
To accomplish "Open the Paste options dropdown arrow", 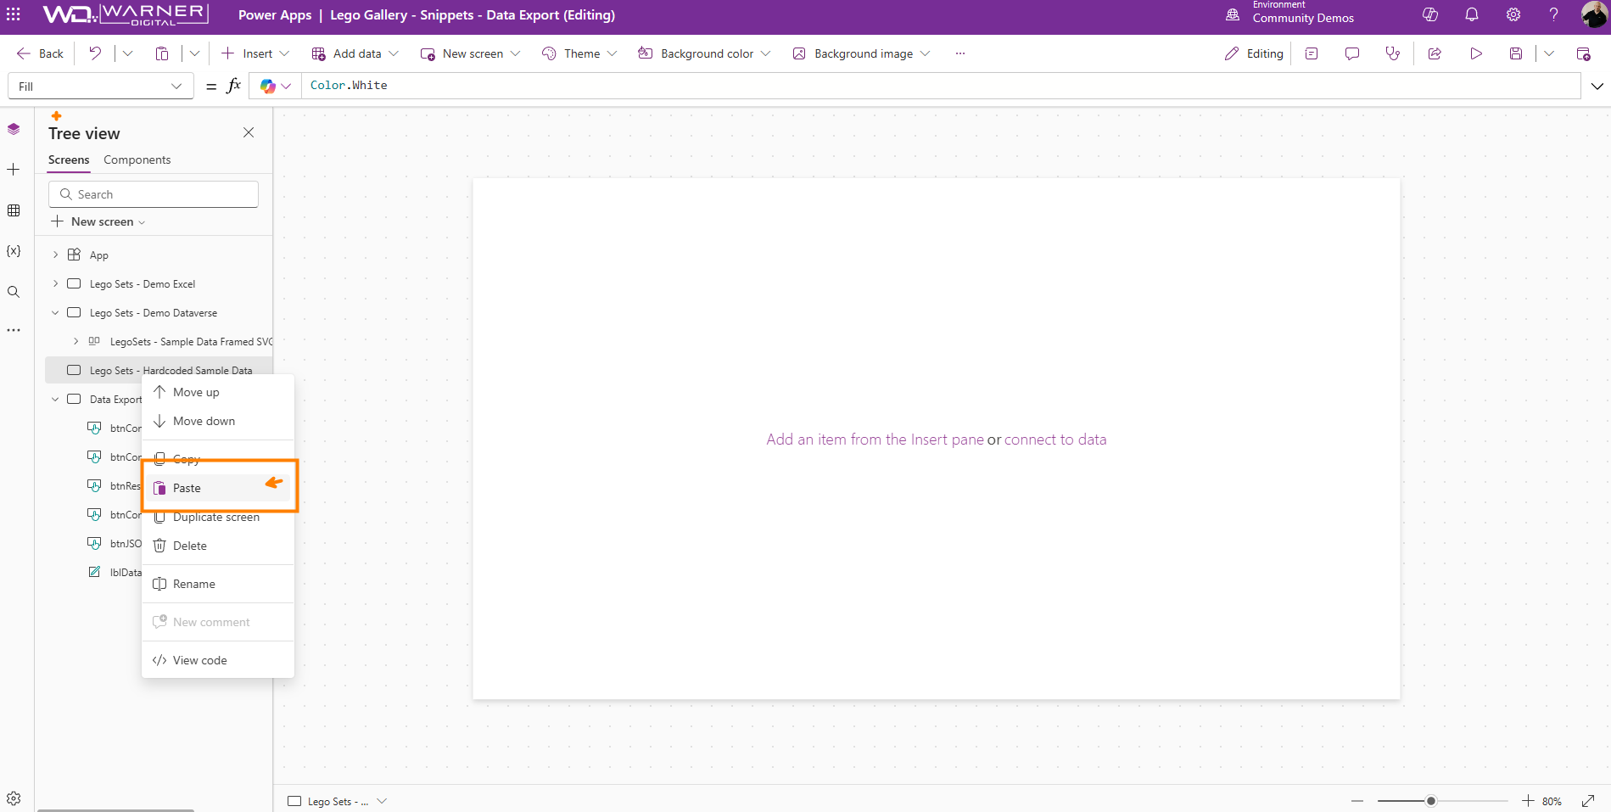I will click(x=194, y=53).
